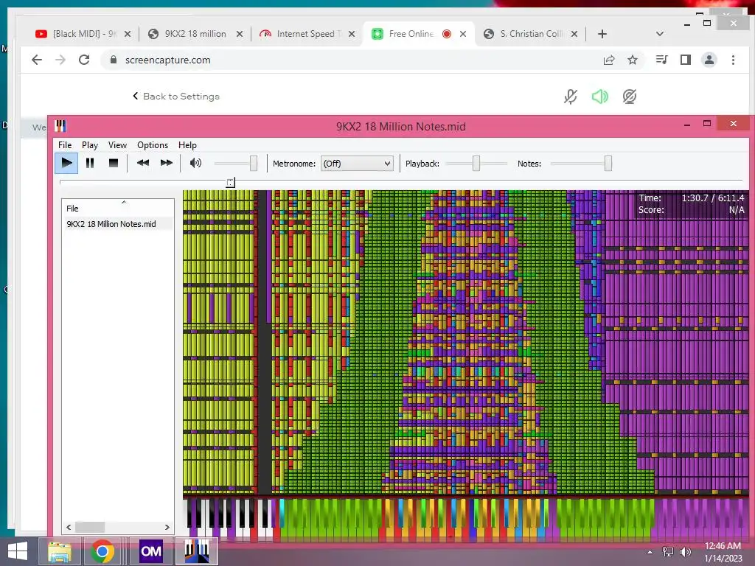The height and width of the screenshot is (566, 755).
Task: Pause playback with the pause icon
Action: (89, 163)
